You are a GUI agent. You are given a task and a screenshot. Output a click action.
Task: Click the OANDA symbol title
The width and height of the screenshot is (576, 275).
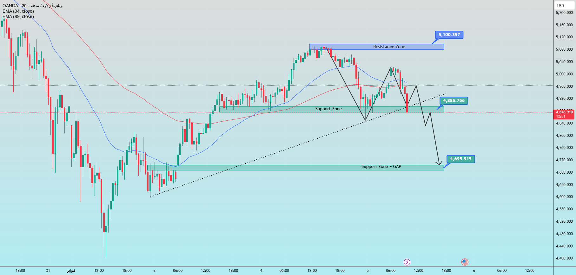pyautogui.click(x=10, y=6)
